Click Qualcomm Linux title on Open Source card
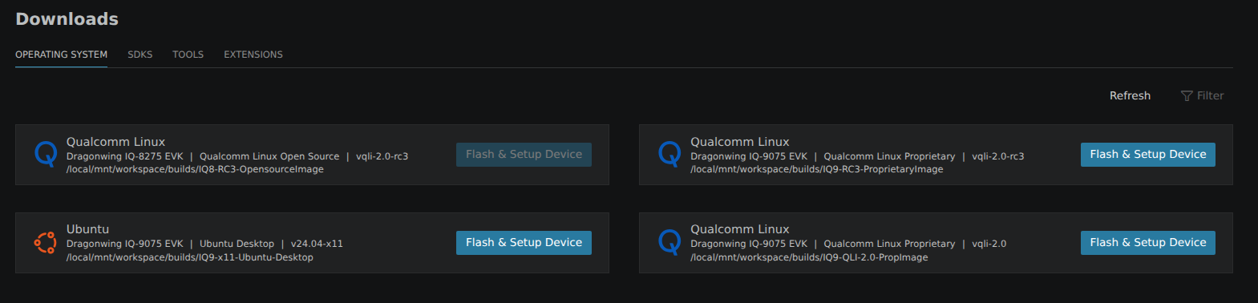 point(115,142)
